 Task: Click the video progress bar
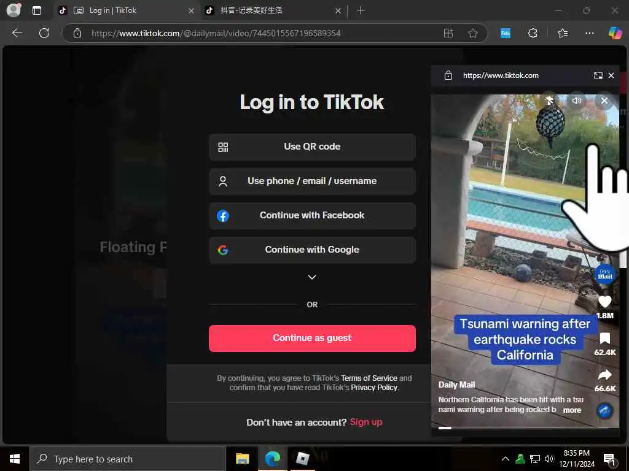[525, 427]
